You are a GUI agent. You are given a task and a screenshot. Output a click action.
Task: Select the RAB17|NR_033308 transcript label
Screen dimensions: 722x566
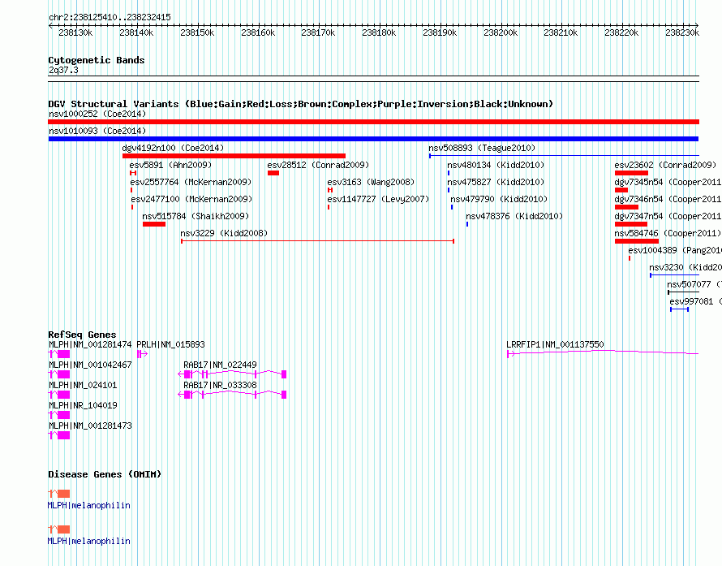(220, 385)
